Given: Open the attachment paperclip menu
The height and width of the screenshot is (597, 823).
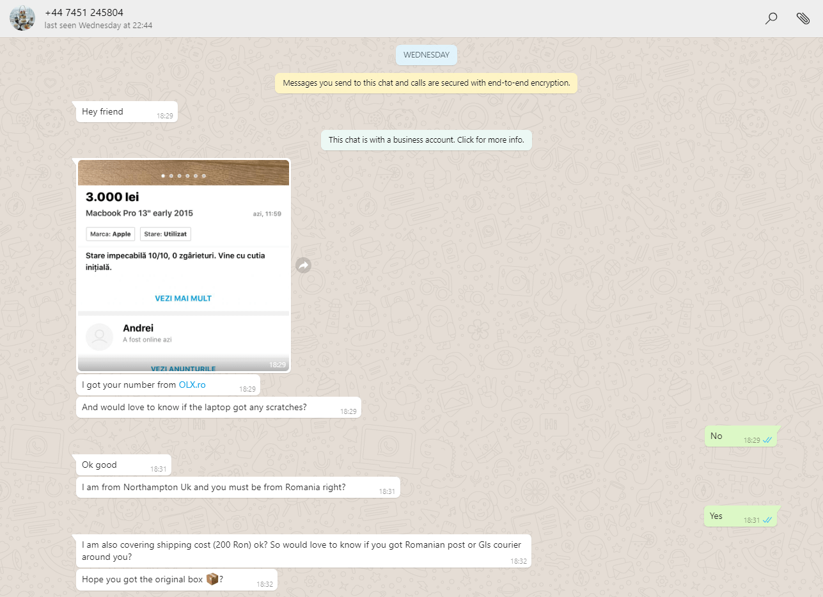Looking at the screenshot, I should click(803, 19).
